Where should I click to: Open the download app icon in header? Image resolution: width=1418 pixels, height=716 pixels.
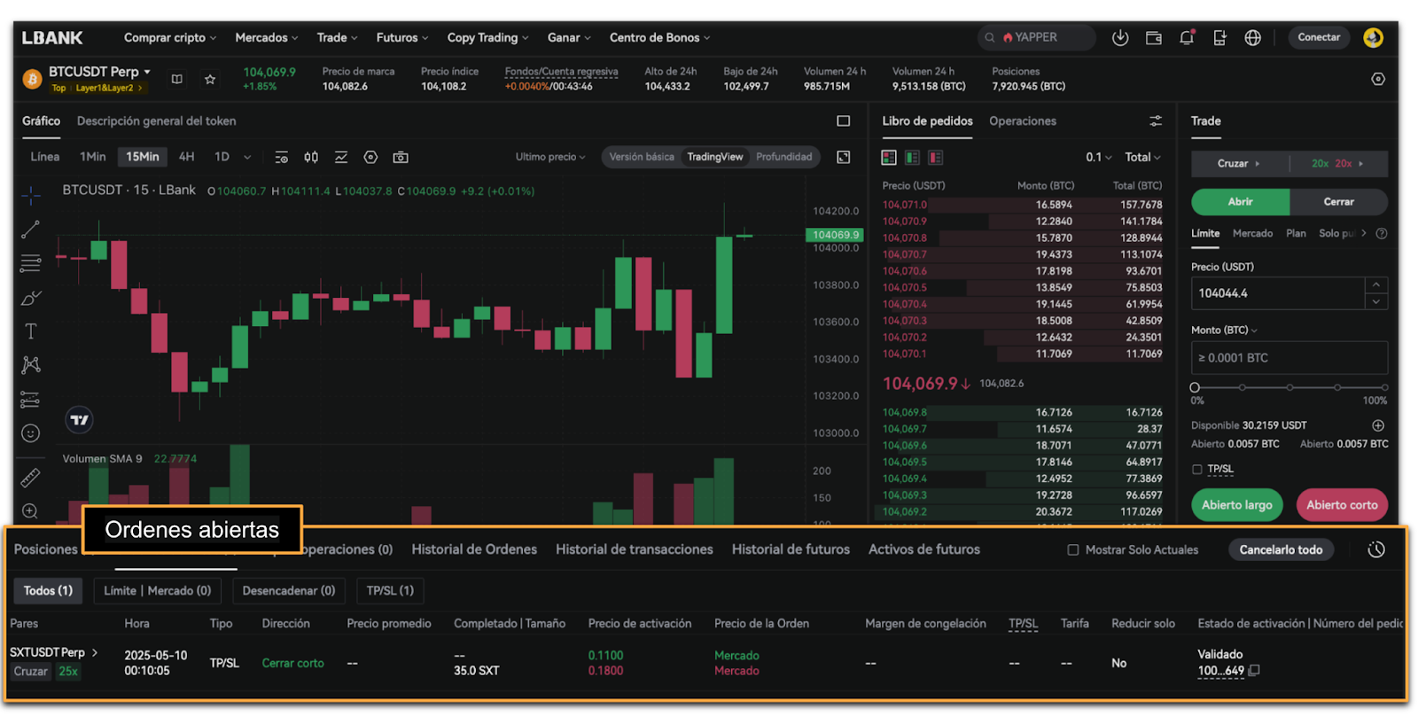point(1120,37)
